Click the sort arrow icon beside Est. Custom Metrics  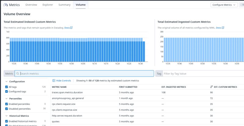click(211, 87)
